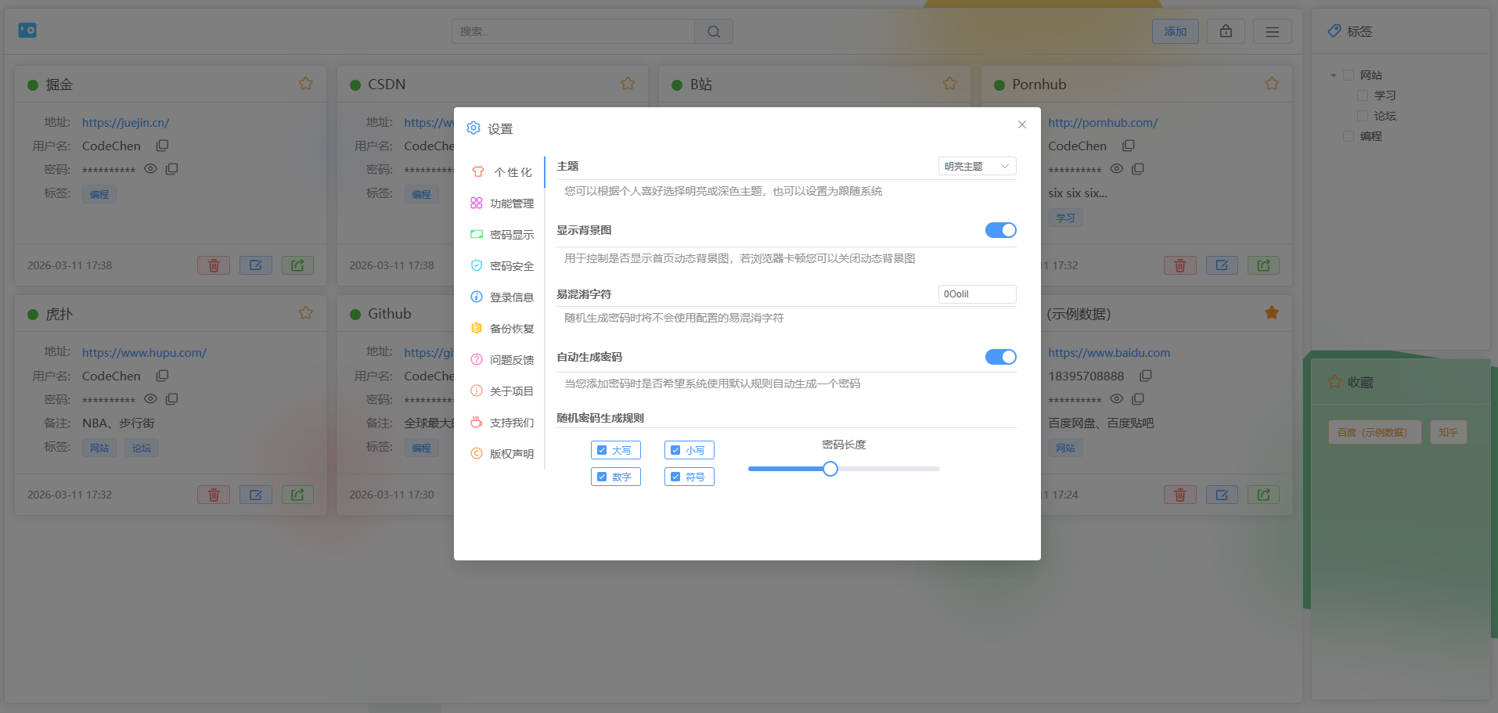Toggle the 显示背景图 switch off
Image resolution: width=1498 pixels, height=713 pixels.
tap(1000, 230)
